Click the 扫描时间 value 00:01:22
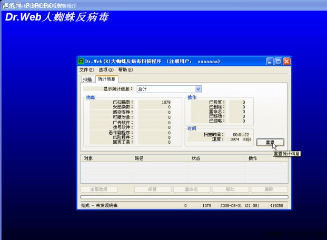Screen dimensions: 327x240 pos(241,135)
